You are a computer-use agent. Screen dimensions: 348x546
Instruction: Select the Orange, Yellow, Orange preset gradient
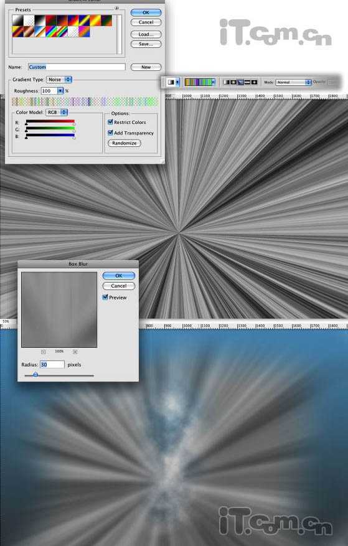(95, 21)
